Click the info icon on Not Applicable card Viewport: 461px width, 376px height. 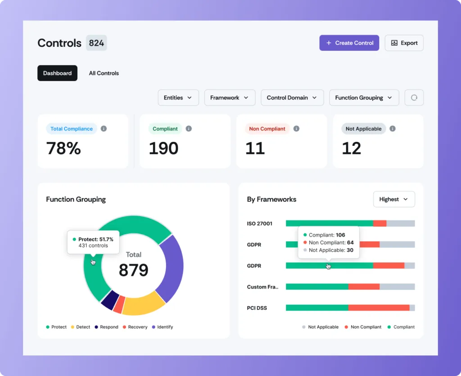click(392, 128)
